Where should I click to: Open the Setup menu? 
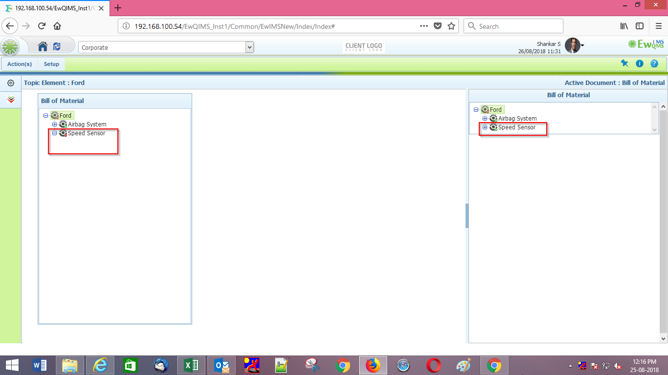coord(51,64)
